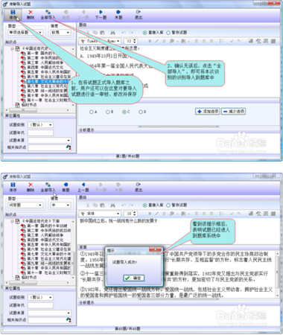Click 试题年代 field in 第40题 window
This screenshot has width=283, height=335.
[41, 305]
